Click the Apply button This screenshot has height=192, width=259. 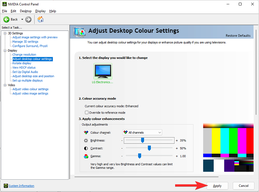click(217, 186)
